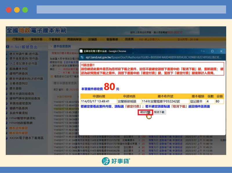Click the page document icon in popup title bar
The image size is (232, 173).
click(x=81, y=51)
